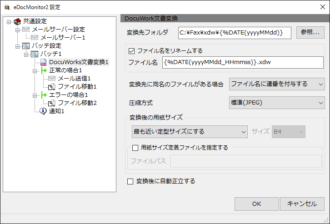Select 共通設定 in the tree
330x224 pixels.
[35, 21]
